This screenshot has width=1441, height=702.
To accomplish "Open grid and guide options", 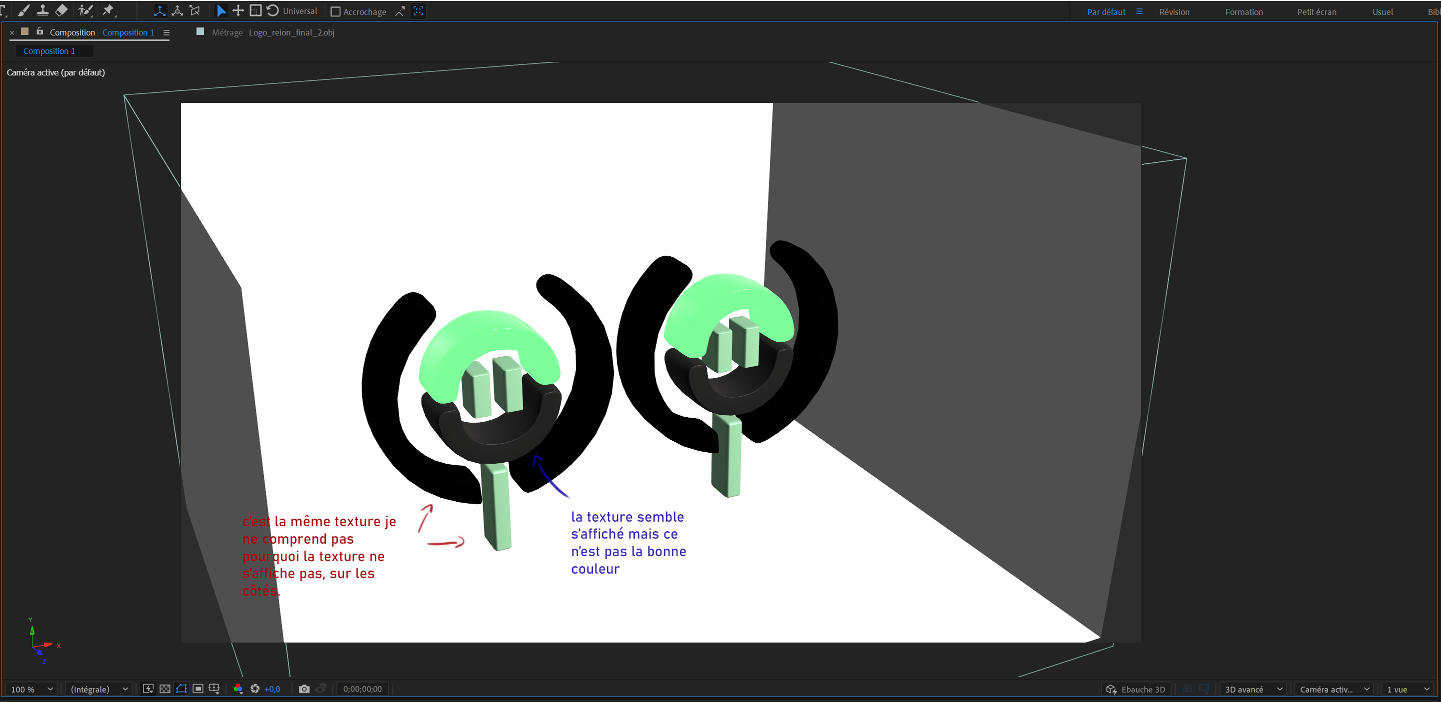I will (x=214, y=689).
